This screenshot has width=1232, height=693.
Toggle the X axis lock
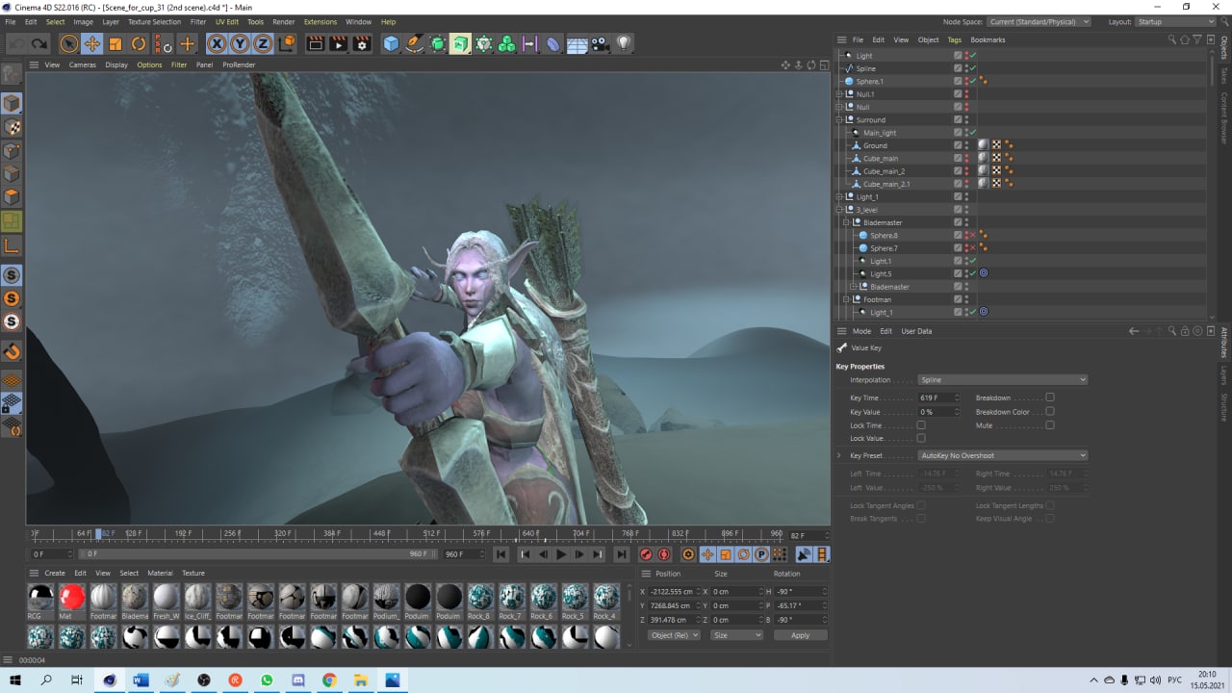(217, 43)
